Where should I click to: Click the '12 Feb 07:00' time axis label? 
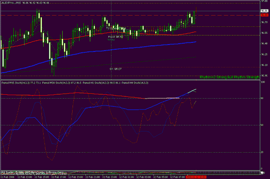178,177
